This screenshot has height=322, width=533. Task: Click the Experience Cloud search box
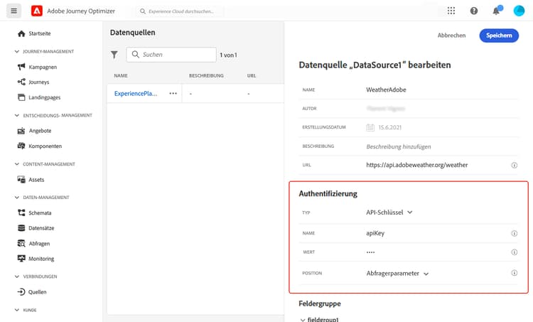click(x=181, y=11)
